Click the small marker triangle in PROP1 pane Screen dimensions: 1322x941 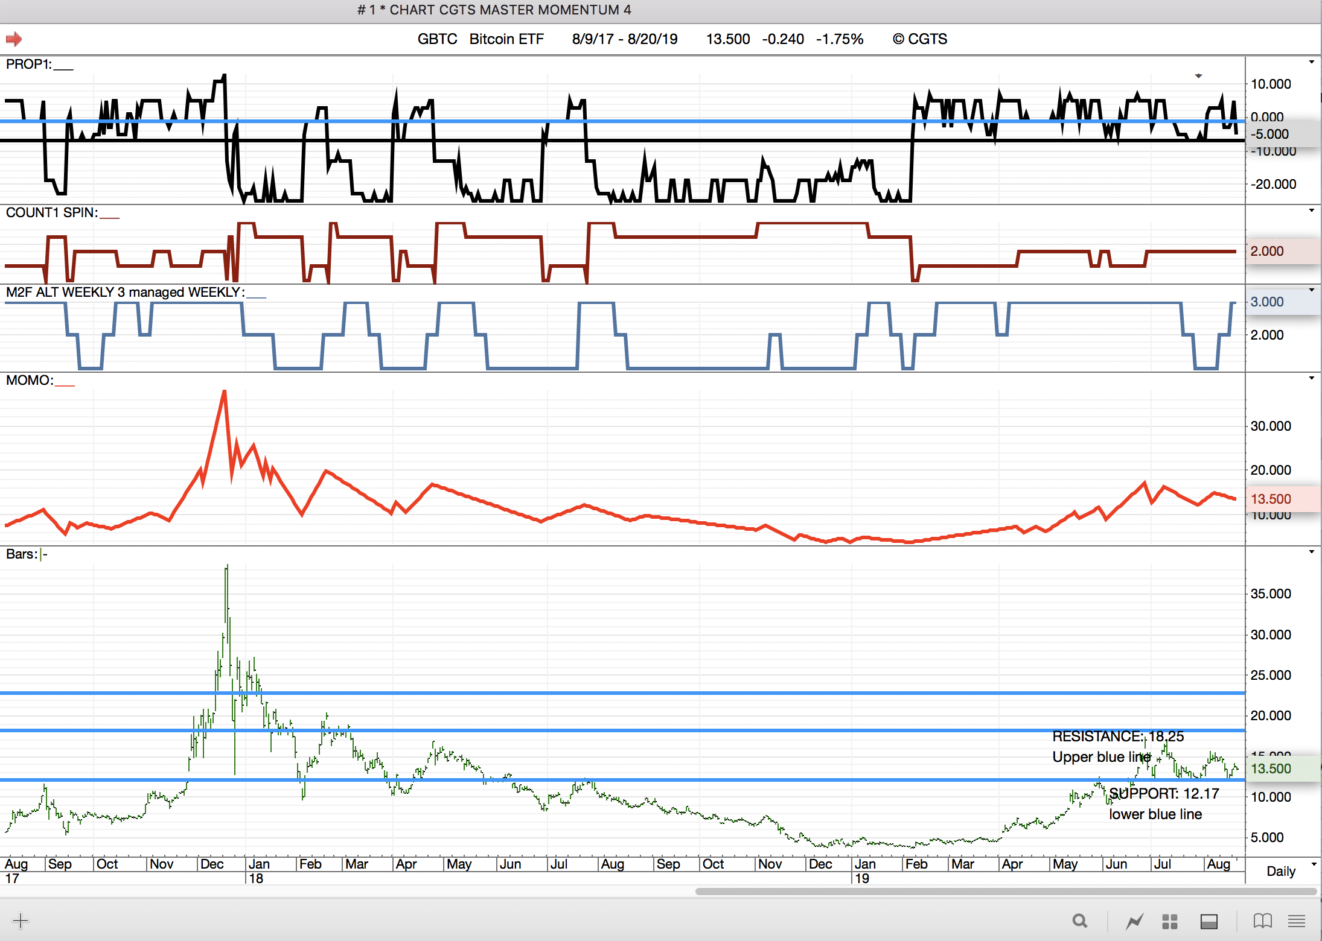pos(1198,76)
